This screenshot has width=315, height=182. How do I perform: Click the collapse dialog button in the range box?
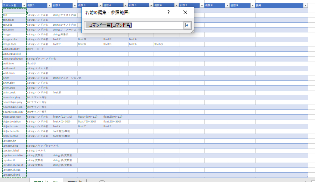(187, 25)
